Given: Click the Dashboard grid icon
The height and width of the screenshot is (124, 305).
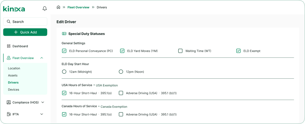Looking at the screenshot, I should click(8, 46).
